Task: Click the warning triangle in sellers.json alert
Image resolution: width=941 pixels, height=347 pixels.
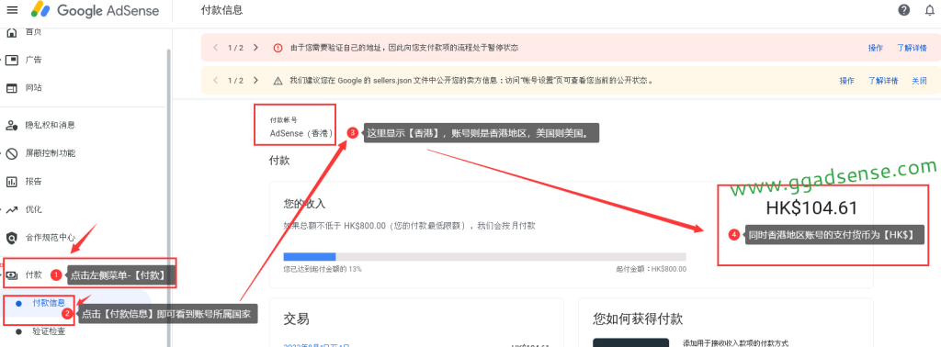Action: click(278, 81)
